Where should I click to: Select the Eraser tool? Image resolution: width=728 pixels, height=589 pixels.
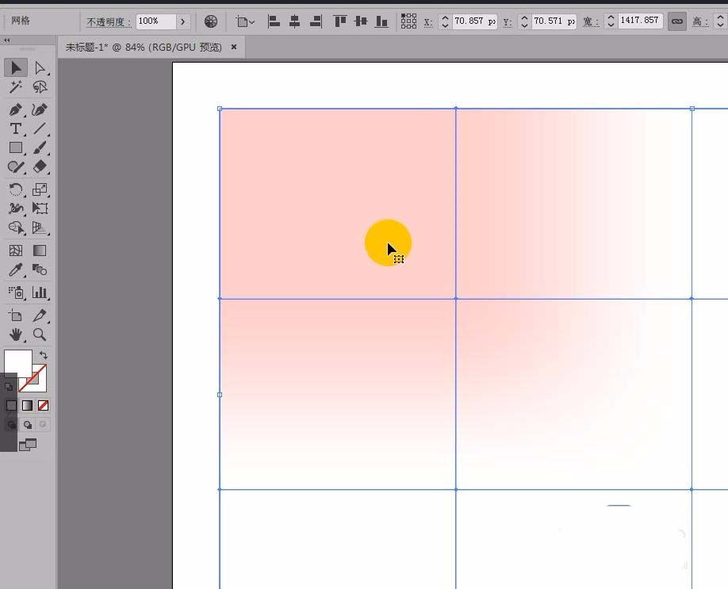(x=40, y=166)
